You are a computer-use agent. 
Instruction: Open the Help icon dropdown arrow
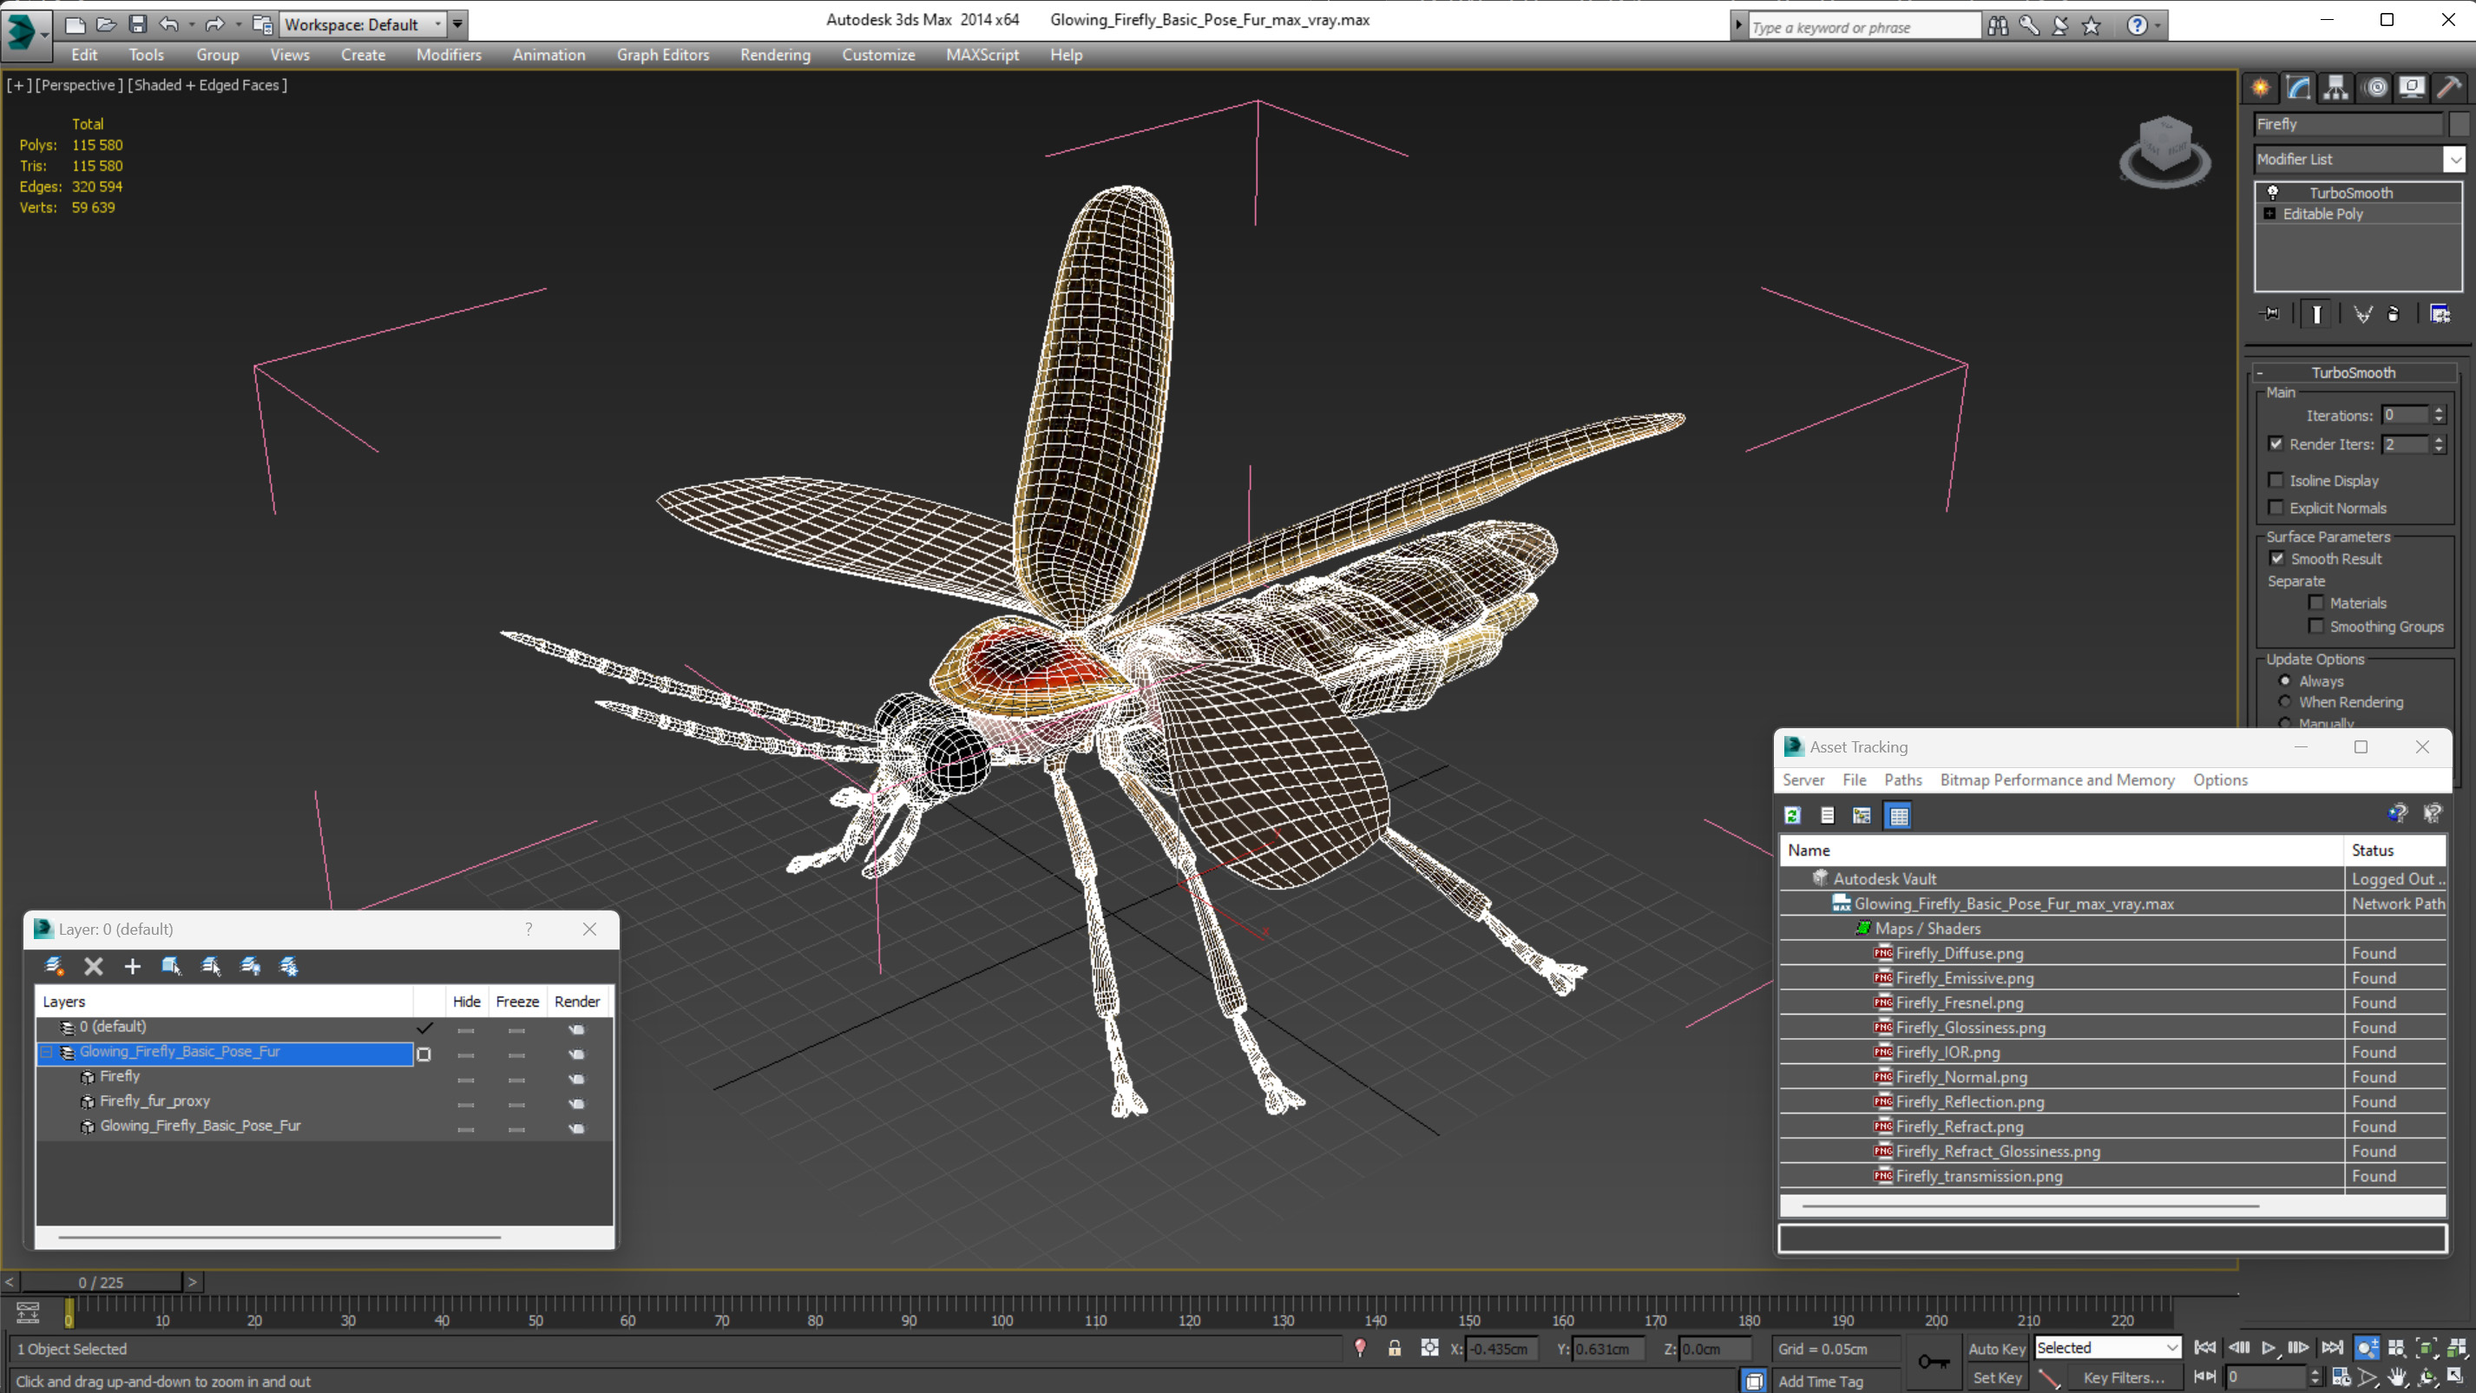pos(2159,26)
